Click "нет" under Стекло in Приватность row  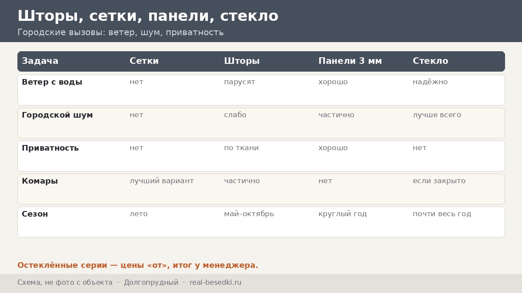[420, 148]
